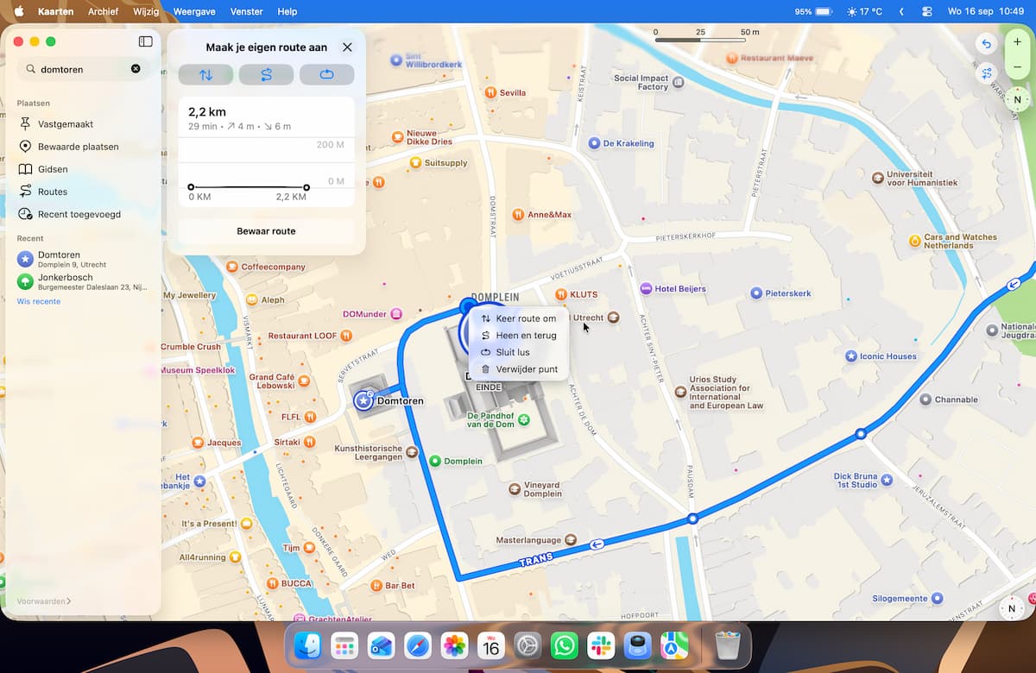This screenshot has height=673, width=1036.
Task: Open Finder from the Dock
Action: [308, 645]
